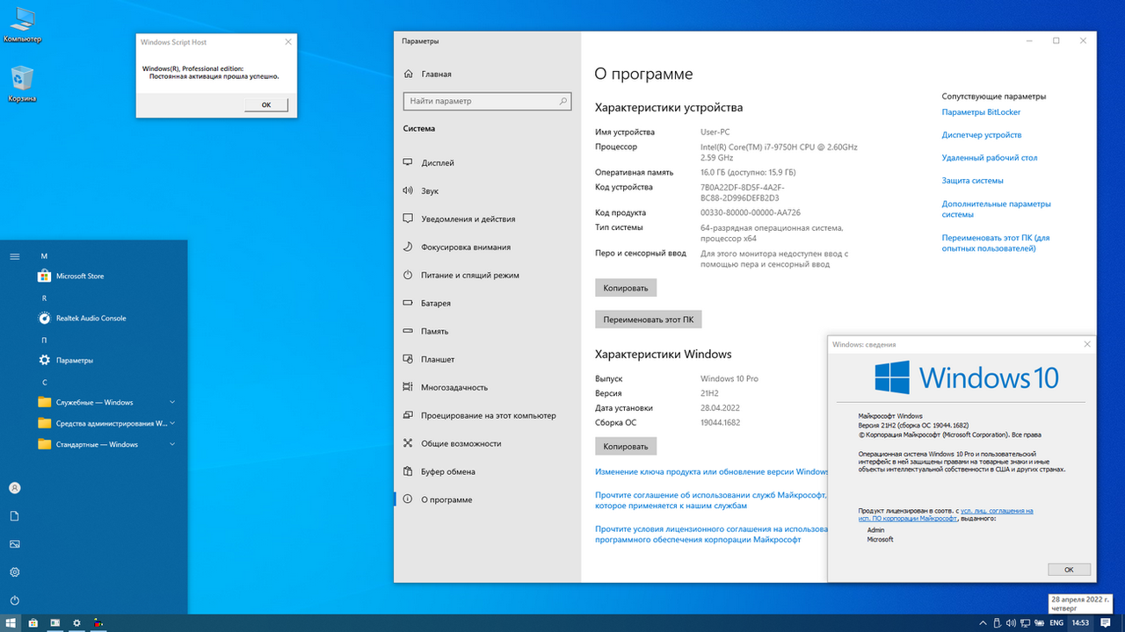This screenshot has width=1125, height=632.
Task: Open Прочтите соглашение об использовании служб link
Action: tap(711, 500)
